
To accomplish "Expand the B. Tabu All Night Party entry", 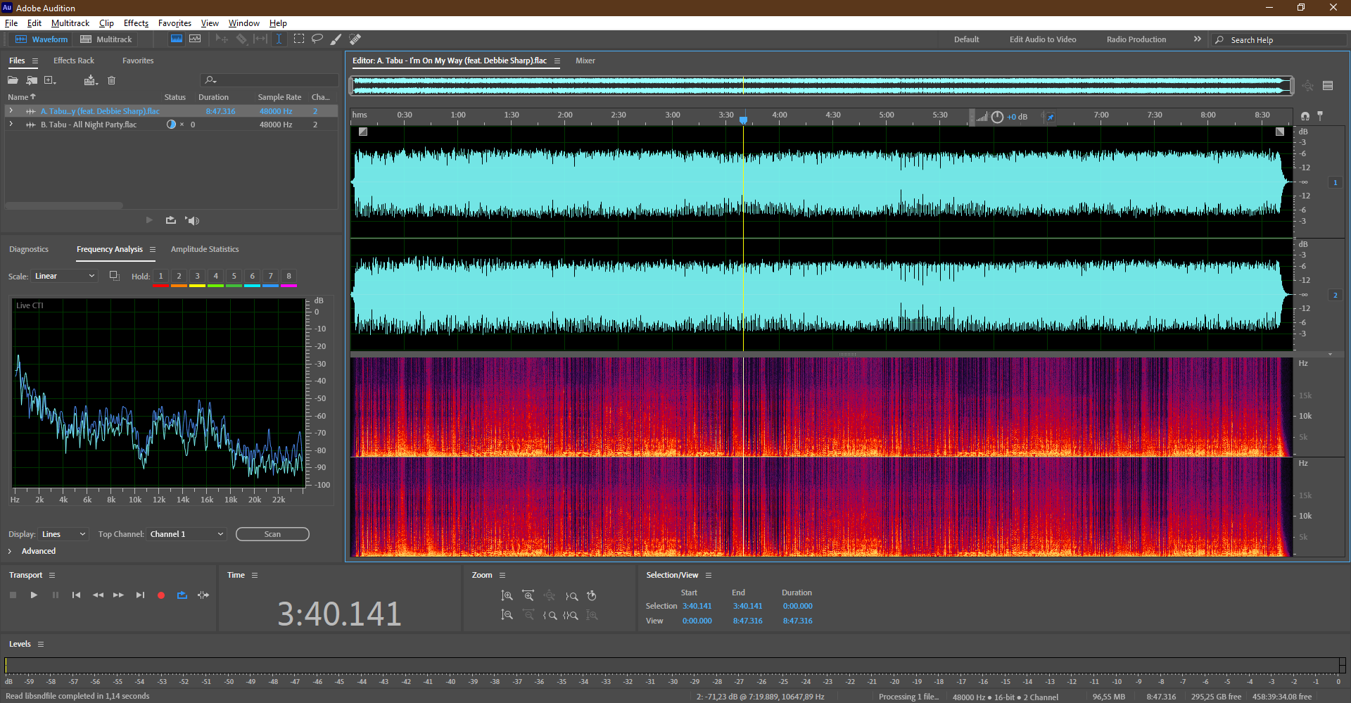I will 11,125.
